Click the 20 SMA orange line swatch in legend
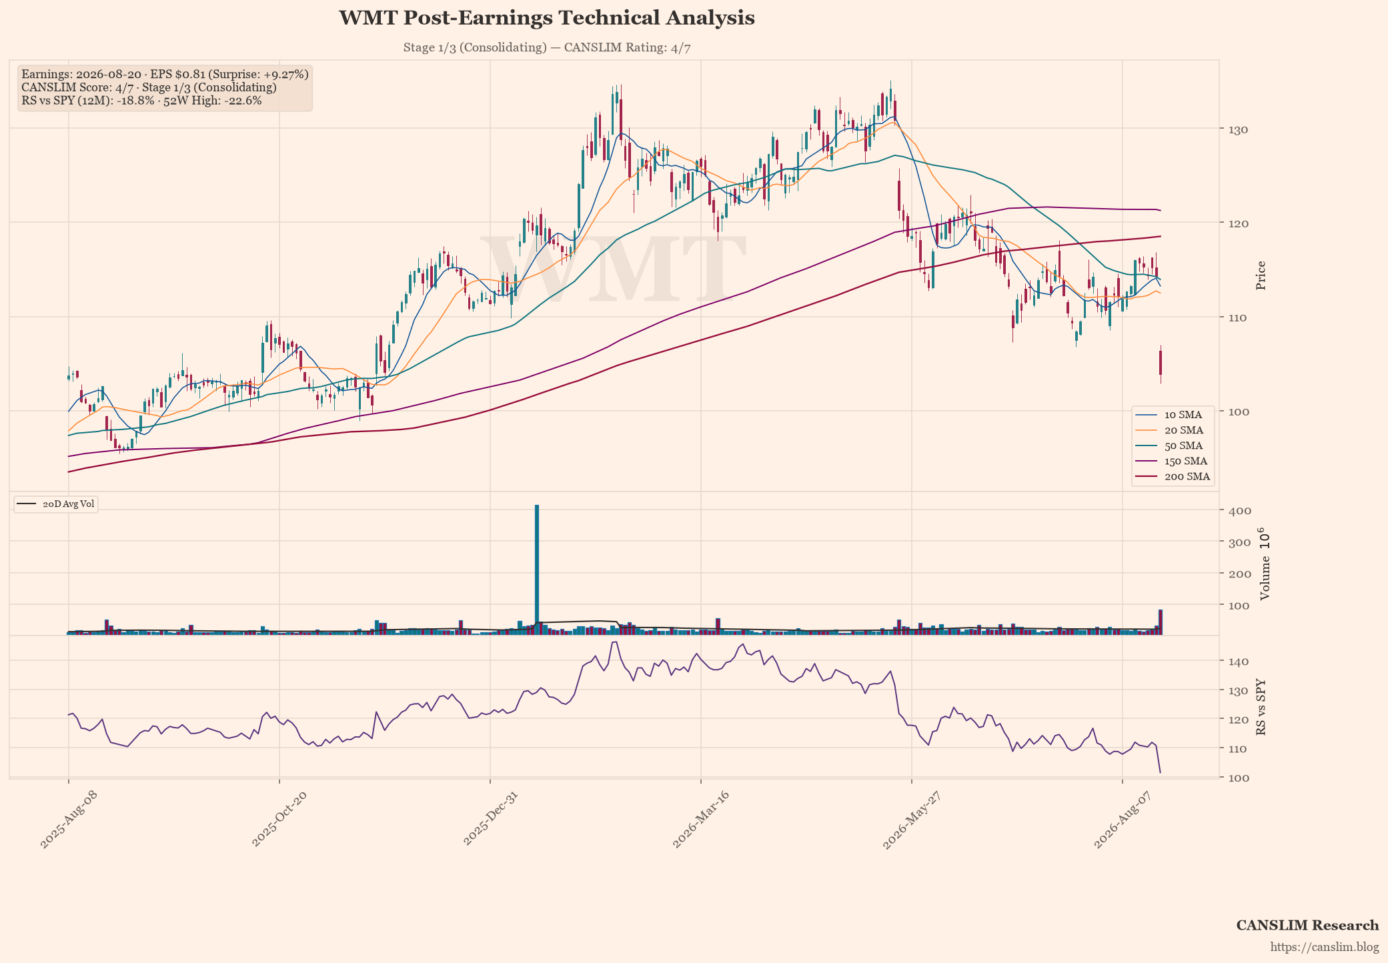 pos(1147,430)
